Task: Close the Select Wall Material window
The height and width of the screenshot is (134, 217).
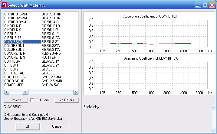Action: tap(212, 5)
